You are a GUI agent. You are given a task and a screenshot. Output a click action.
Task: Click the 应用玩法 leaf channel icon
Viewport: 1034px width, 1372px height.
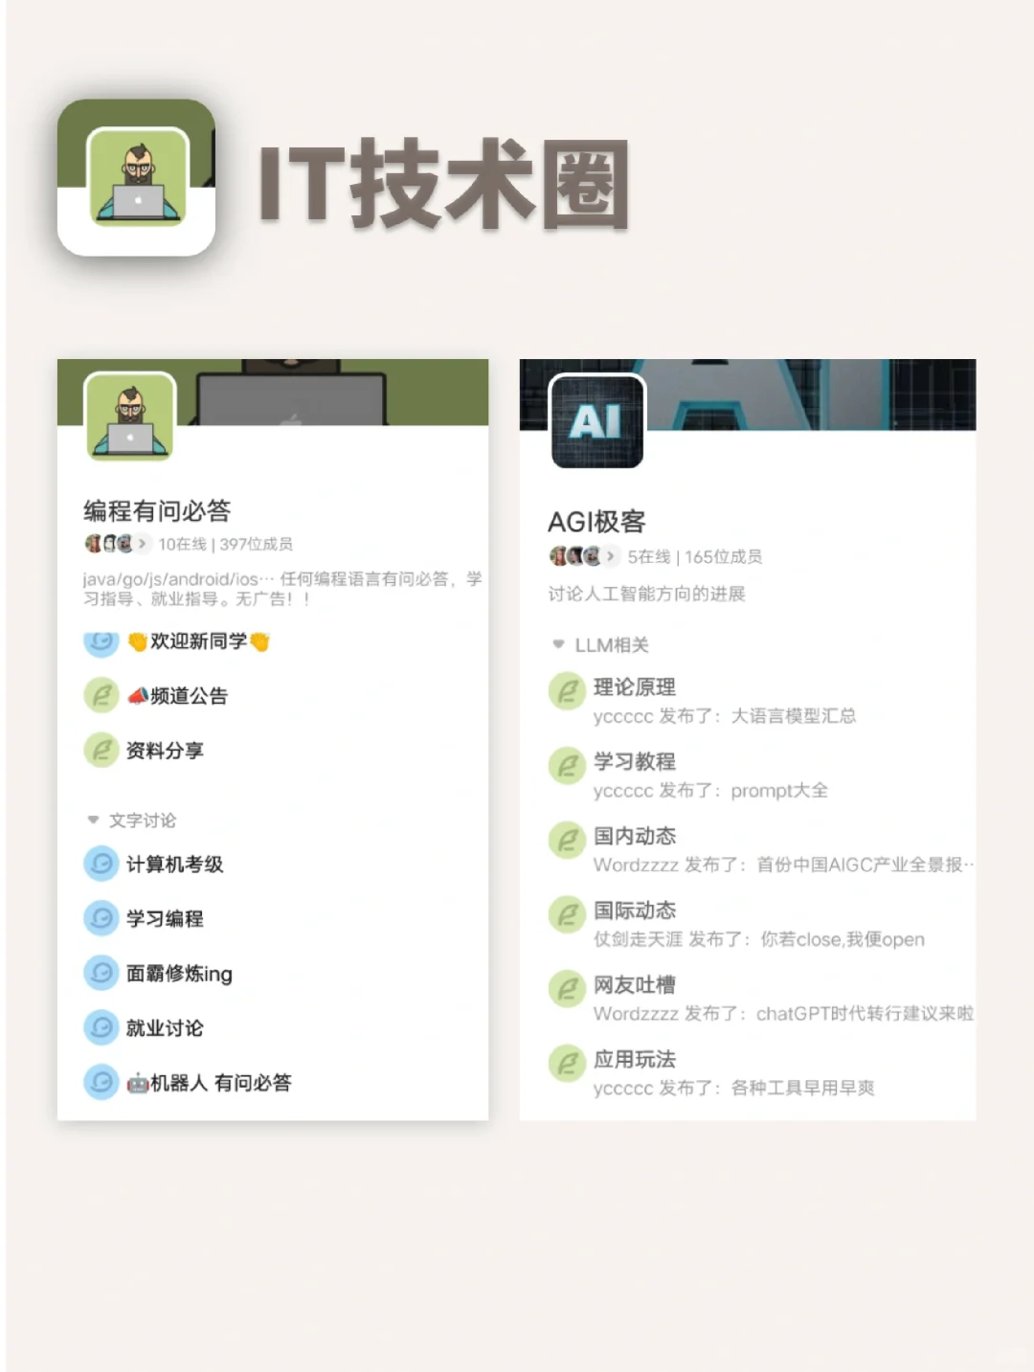[x=567, y=1063]
